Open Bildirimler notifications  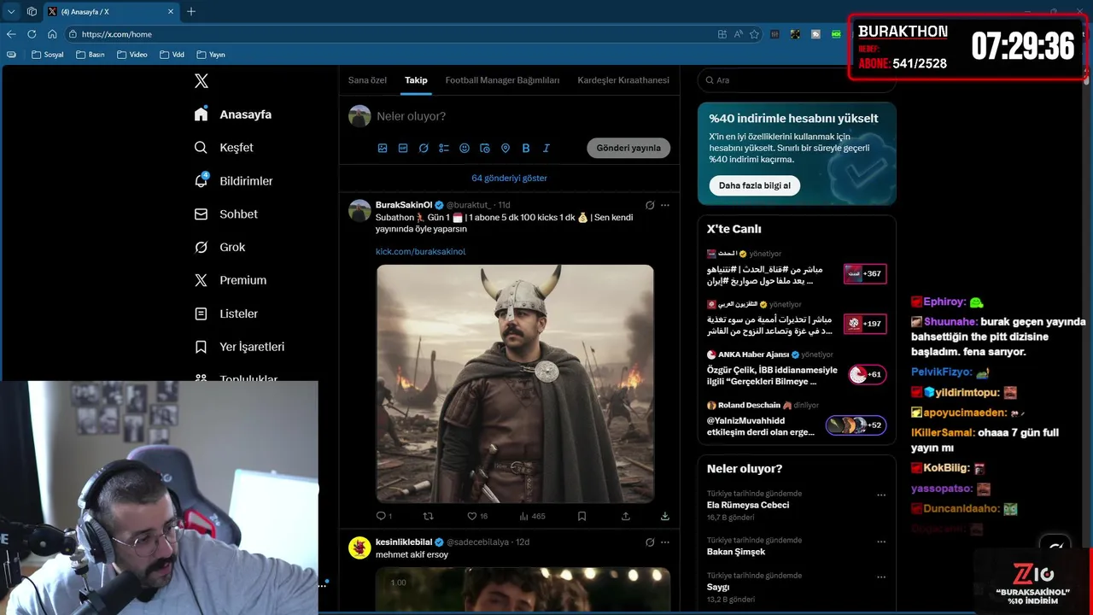(234, 181)
